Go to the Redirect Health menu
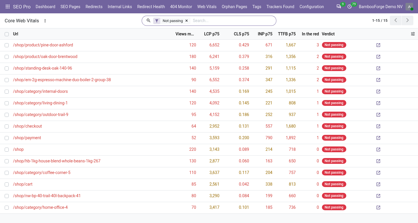418x223 pixels. click(151, 7)
